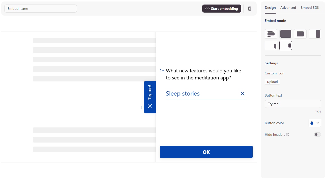
Task: Pick the popup embed mode icon
Action: [x=300, y=34]
